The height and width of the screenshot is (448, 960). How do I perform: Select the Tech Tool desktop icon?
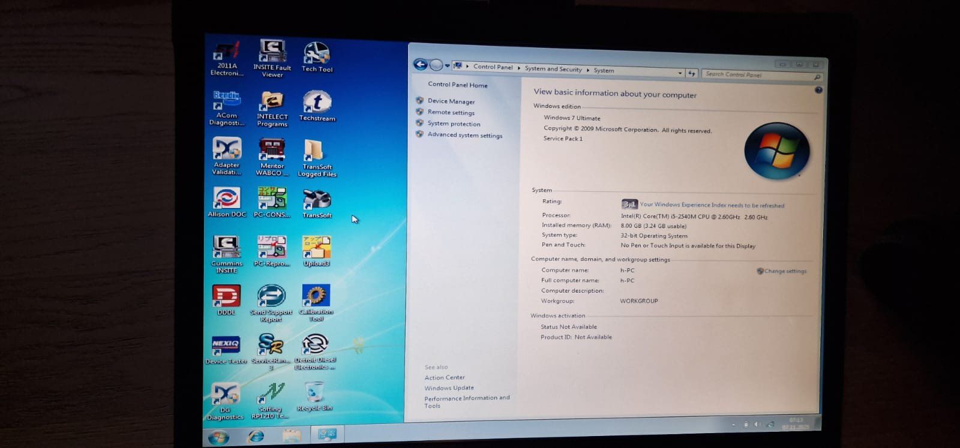click(x=317, y=55)
